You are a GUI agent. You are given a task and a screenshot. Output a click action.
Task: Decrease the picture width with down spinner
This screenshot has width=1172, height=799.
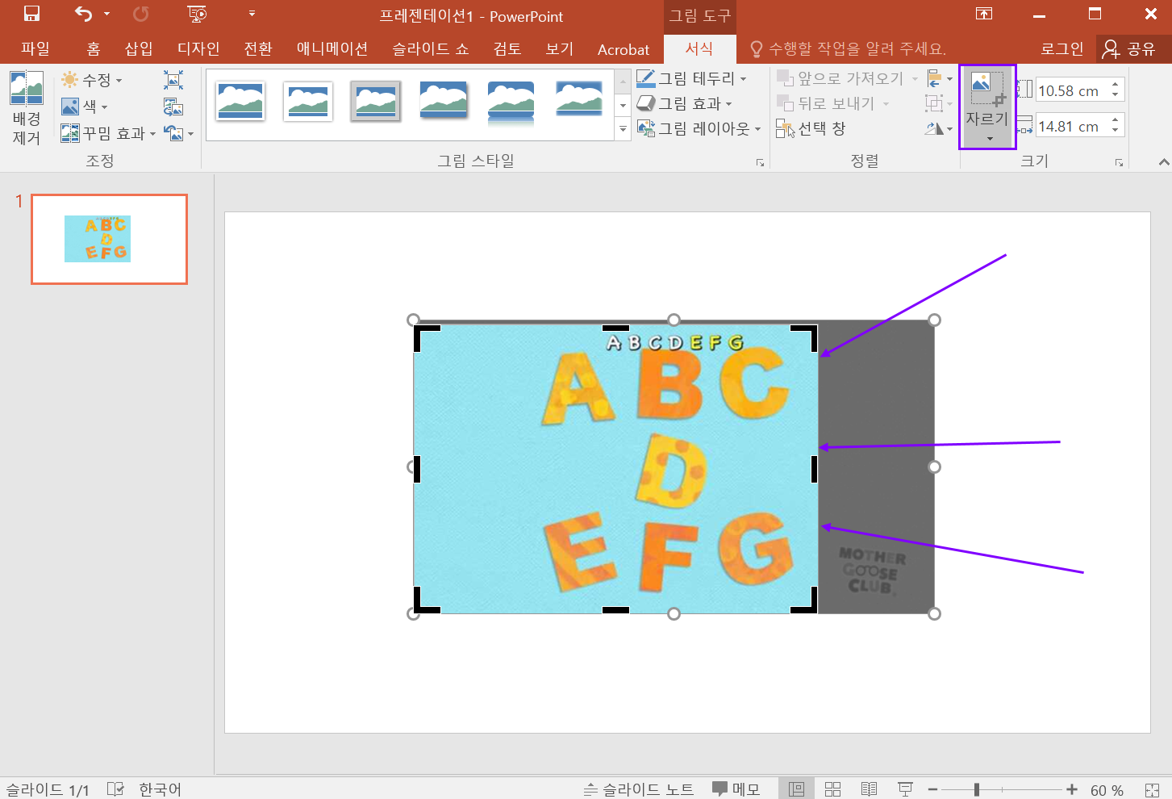[x=1116, y=132]
